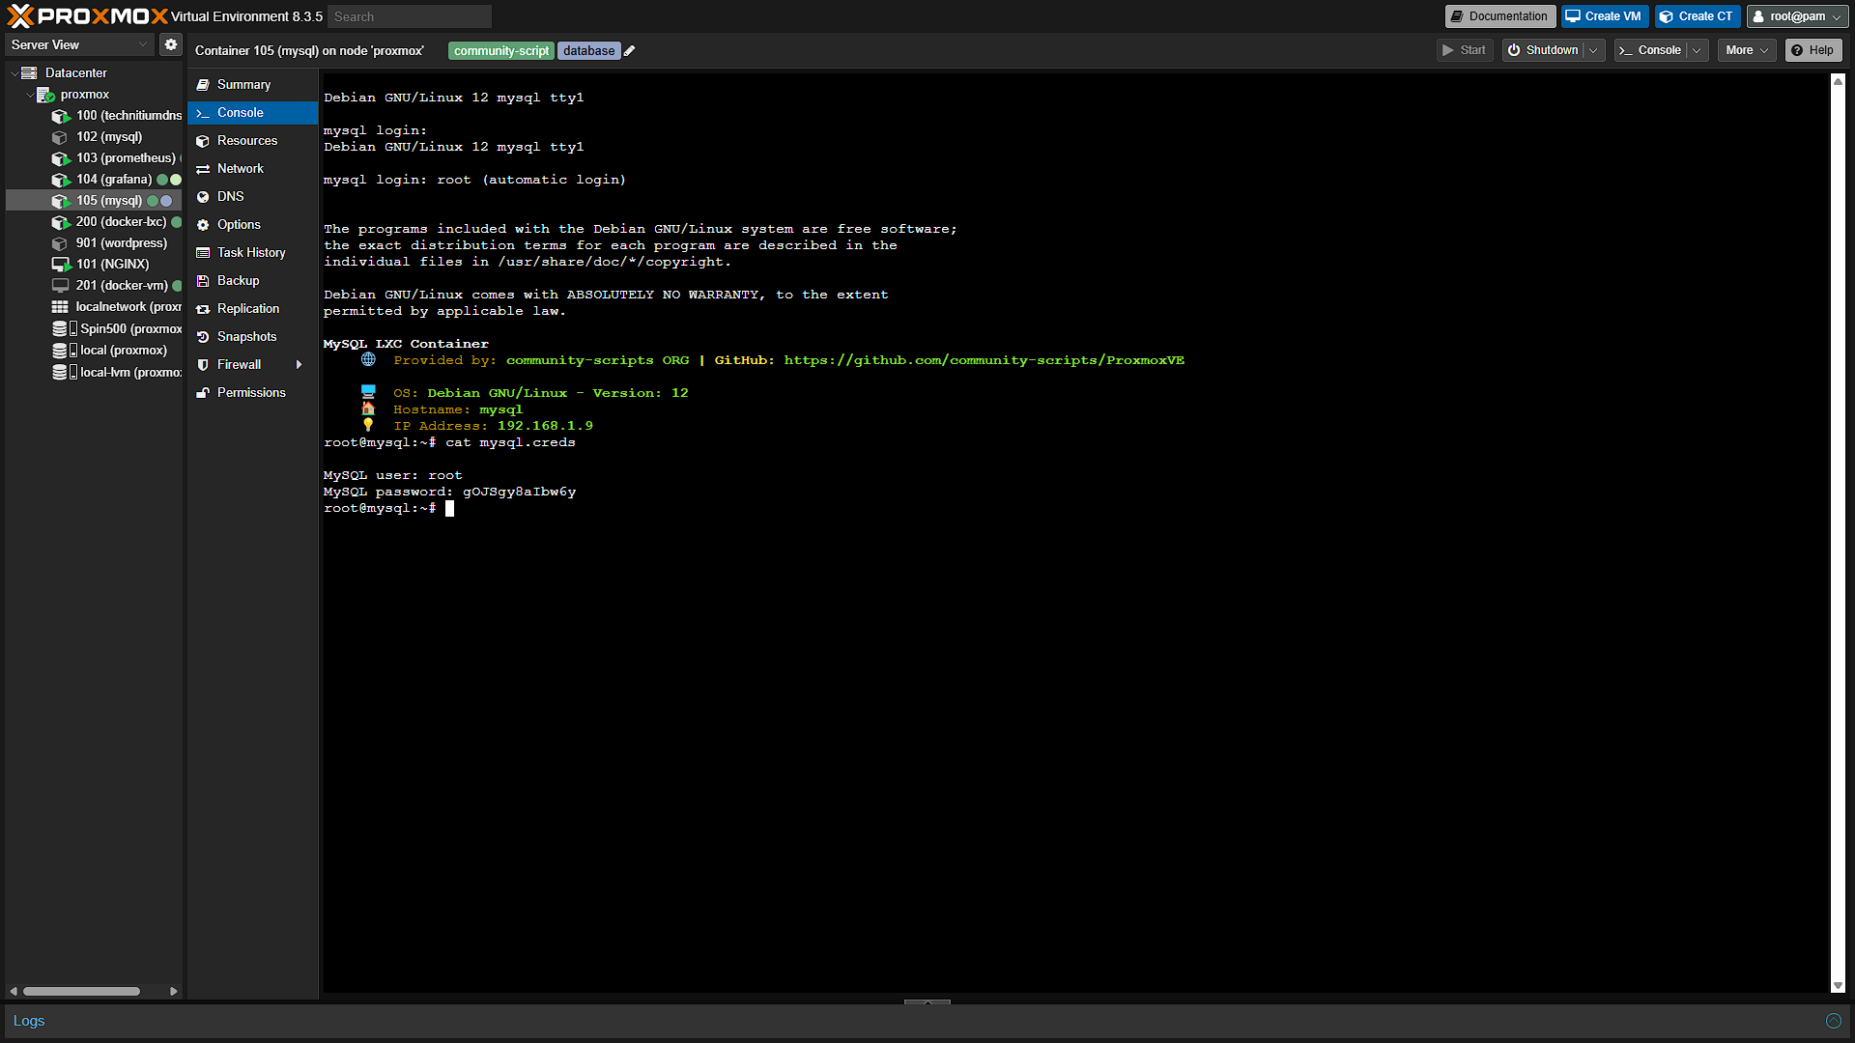Click the Create VM button
Image resolution: width=1855 pixels, height=1043 pixels.
(x=1604, y=16)
